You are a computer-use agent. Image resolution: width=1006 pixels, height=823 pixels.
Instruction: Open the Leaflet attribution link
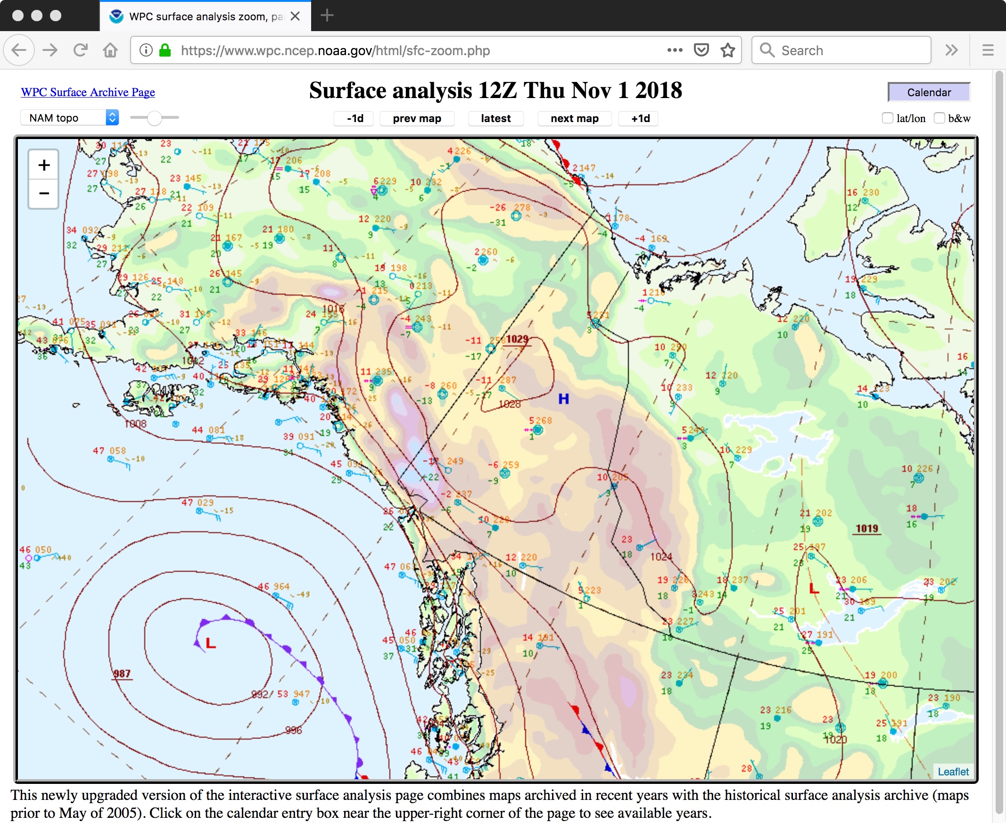click(x=953, y=771)
